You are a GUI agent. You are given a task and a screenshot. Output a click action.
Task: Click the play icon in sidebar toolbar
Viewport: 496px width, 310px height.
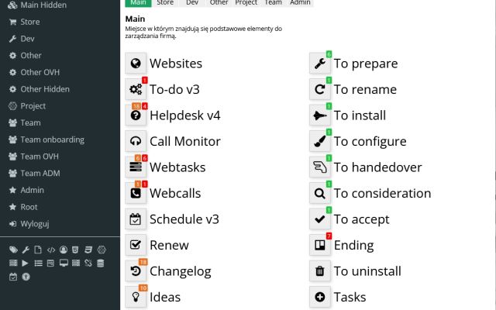tap(26, 263)
